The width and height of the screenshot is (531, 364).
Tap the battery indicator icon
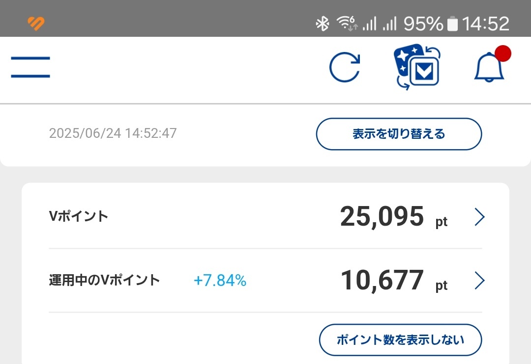[452, 24]
